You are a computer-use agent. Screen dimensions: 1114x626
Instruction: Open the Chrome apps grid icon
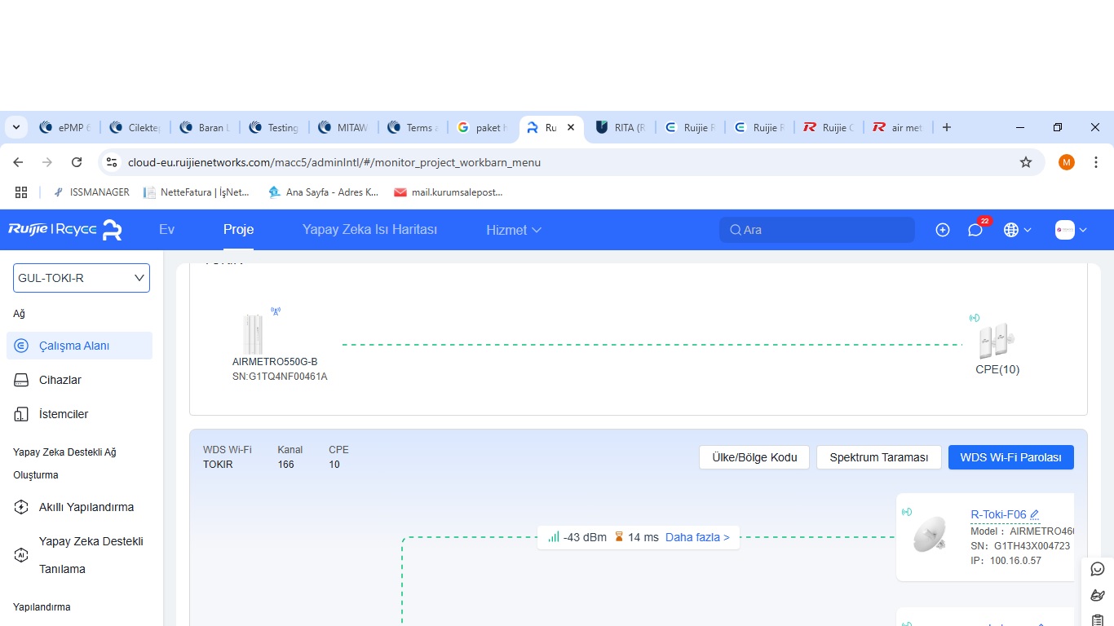(x=21, y=192)
